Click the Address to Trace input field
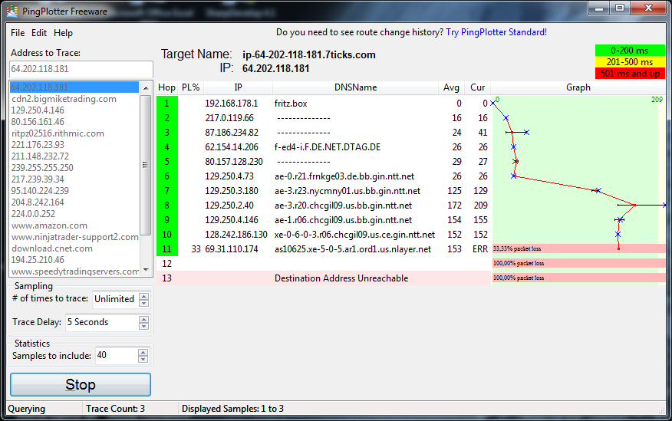The height and width of the screenshot is (421, 672). pyautogui.click(x=81, y=69)
